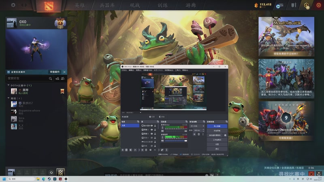Click the friend search magnifier icon
Image resolution: width=324 pixels, height=182 pixels.
(x=50, y=78)
